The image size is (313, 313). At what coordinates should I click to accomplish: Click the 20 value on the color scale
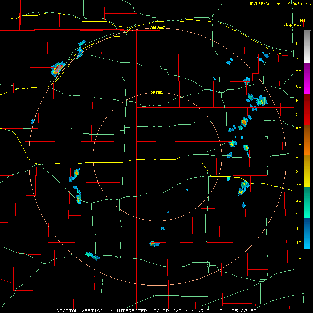click(x=299, y=214)
